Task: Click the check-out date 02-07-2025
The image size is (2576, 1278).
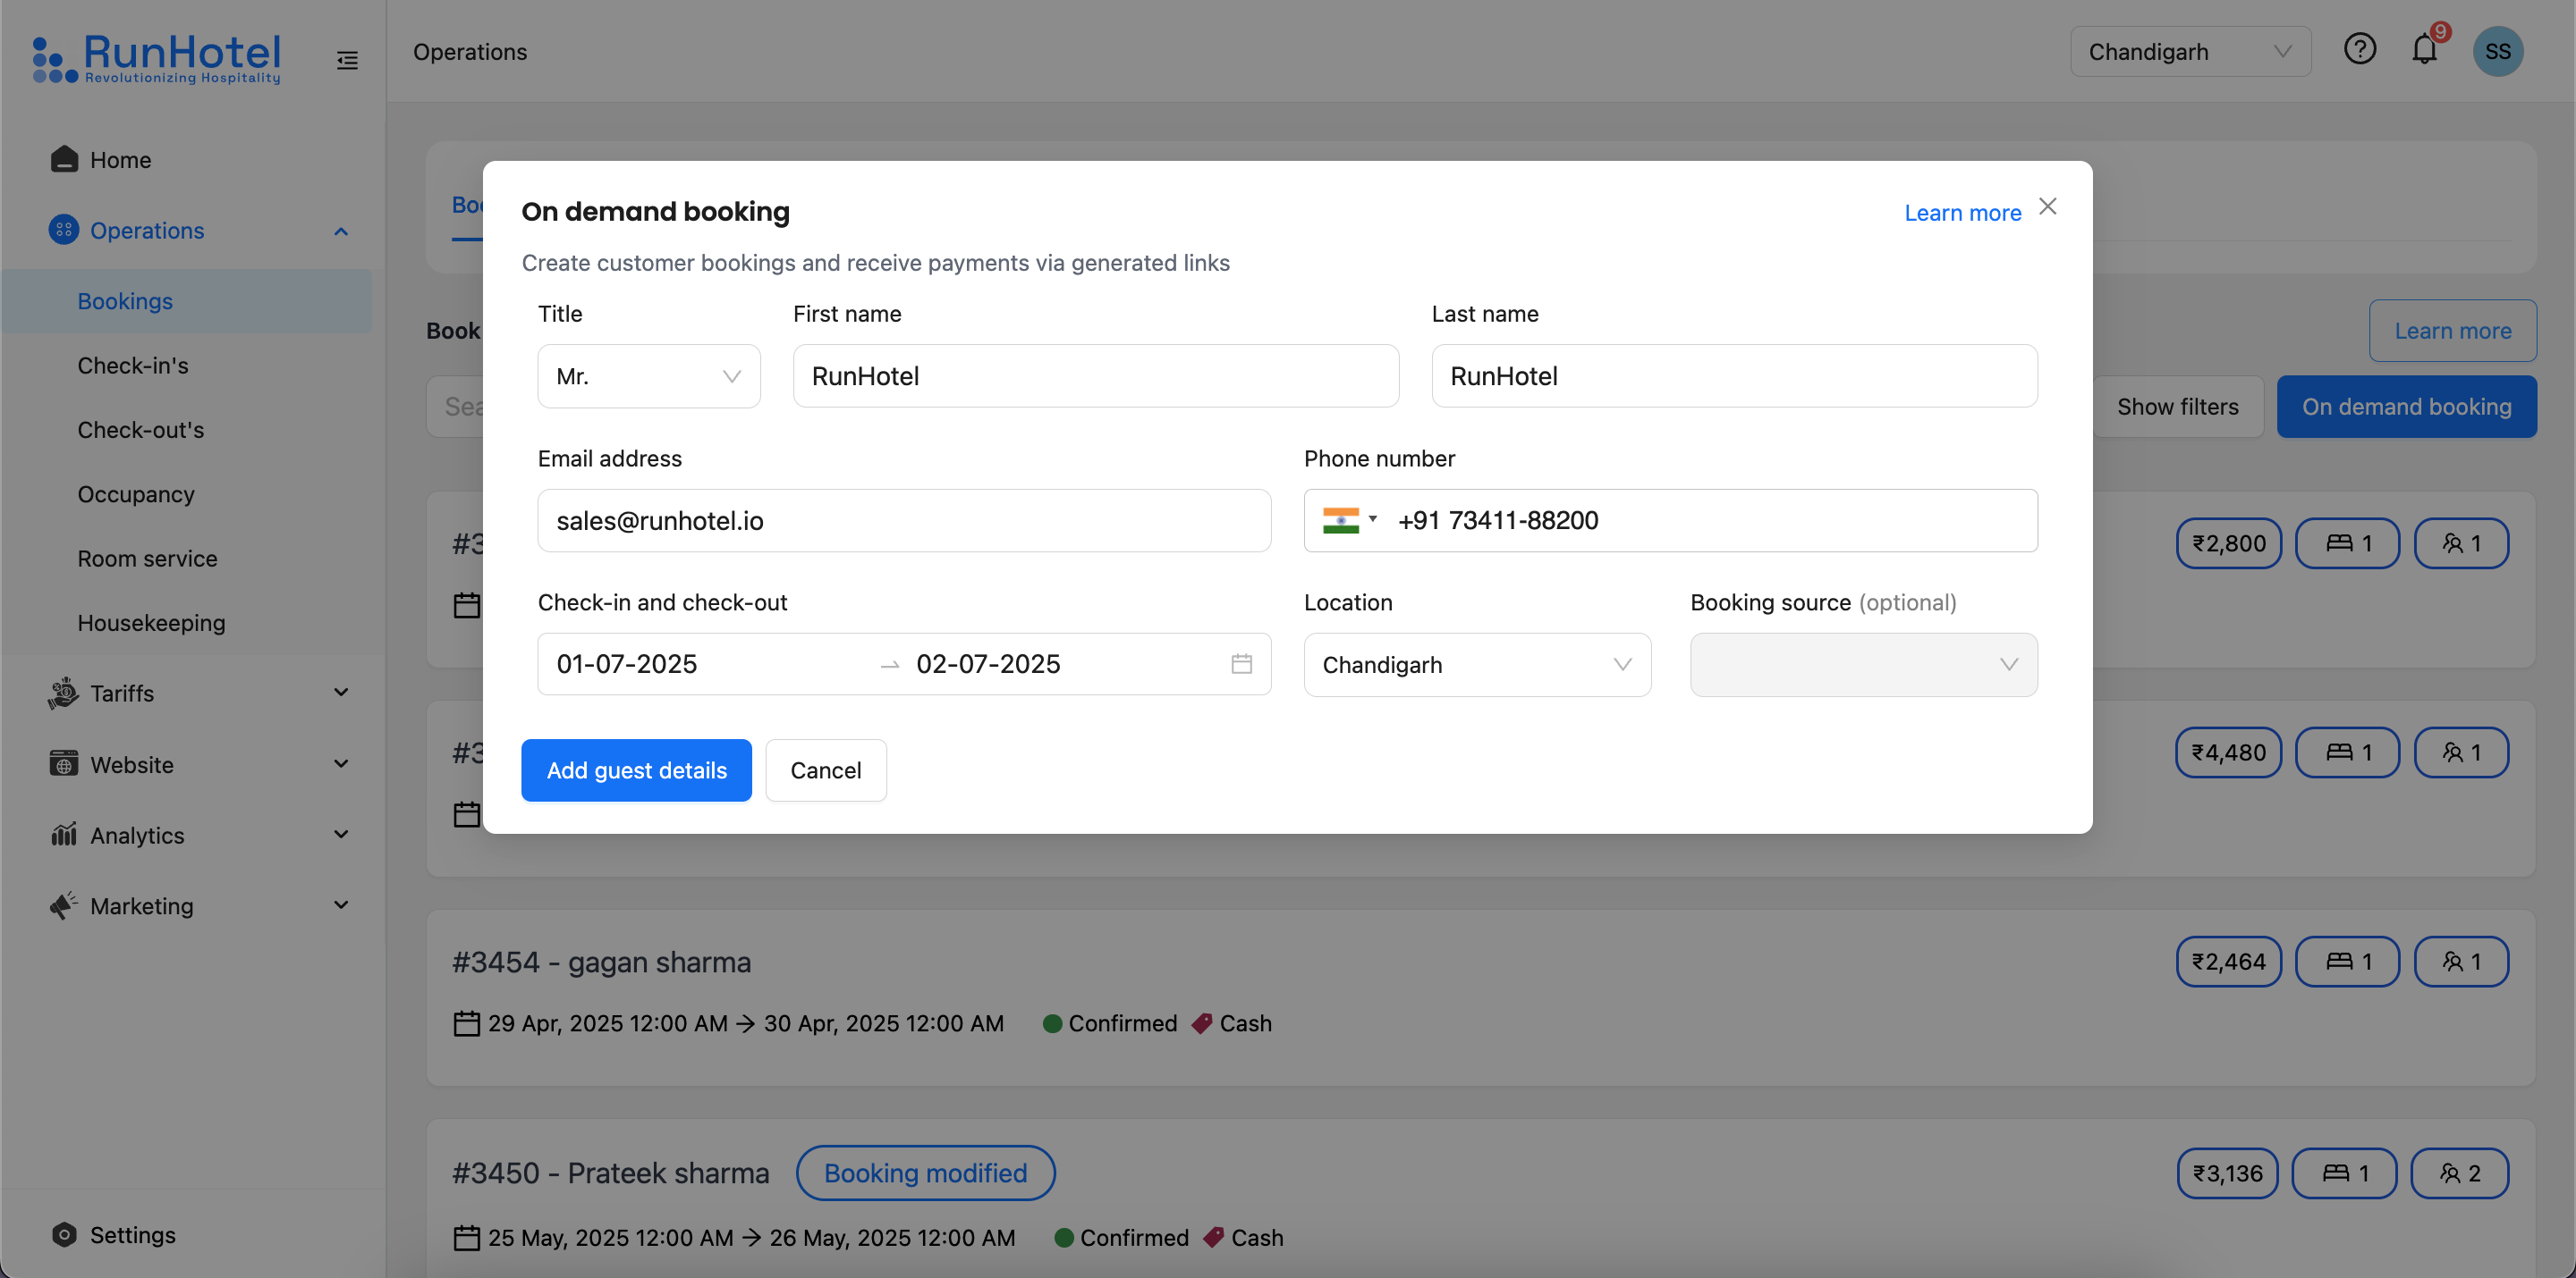Action: (x=988, y=665)
